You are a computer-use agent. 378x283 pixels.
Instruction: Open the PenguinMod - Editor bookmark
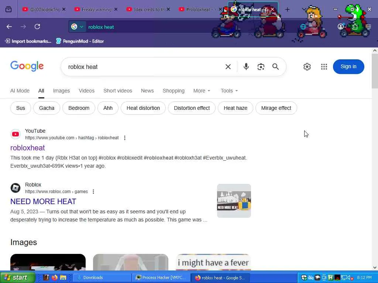(x=80, y=41)
